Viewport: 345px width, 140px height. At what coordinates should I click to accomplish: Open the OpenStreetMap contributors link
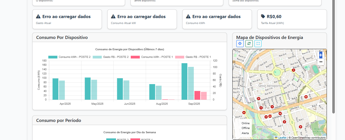click(308, 138)
